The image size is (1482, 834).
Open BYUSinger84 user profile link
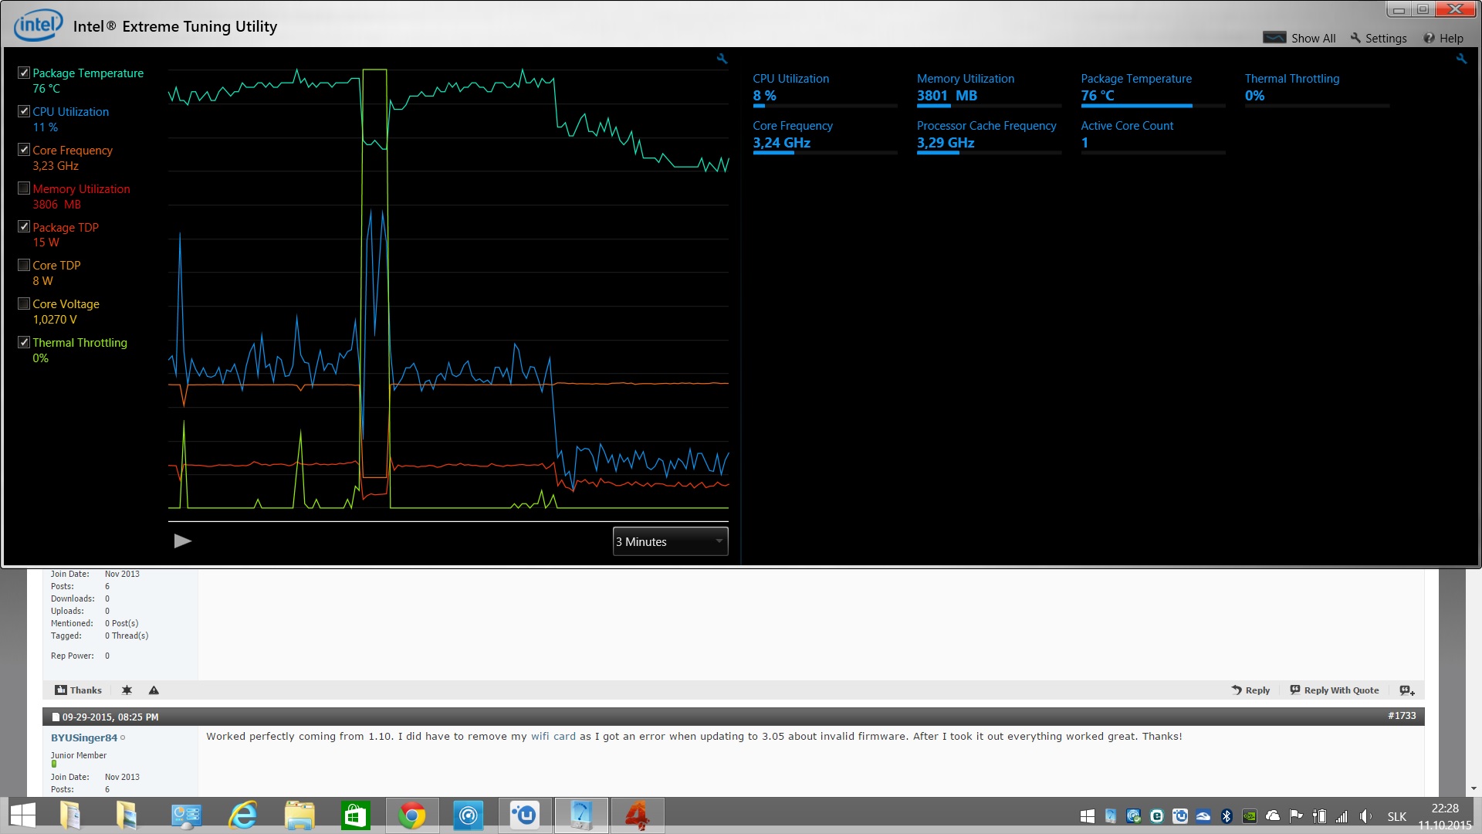click(x=84, y=737)
